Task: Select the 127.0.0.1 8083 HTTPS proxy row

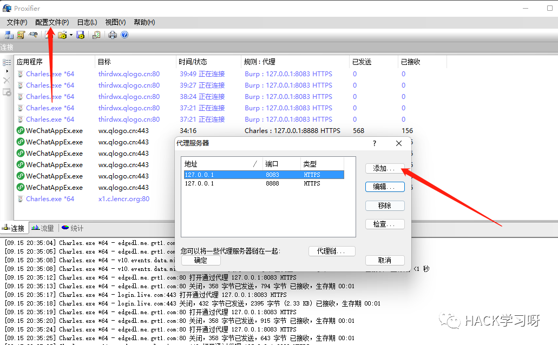Action: point(264,175)
